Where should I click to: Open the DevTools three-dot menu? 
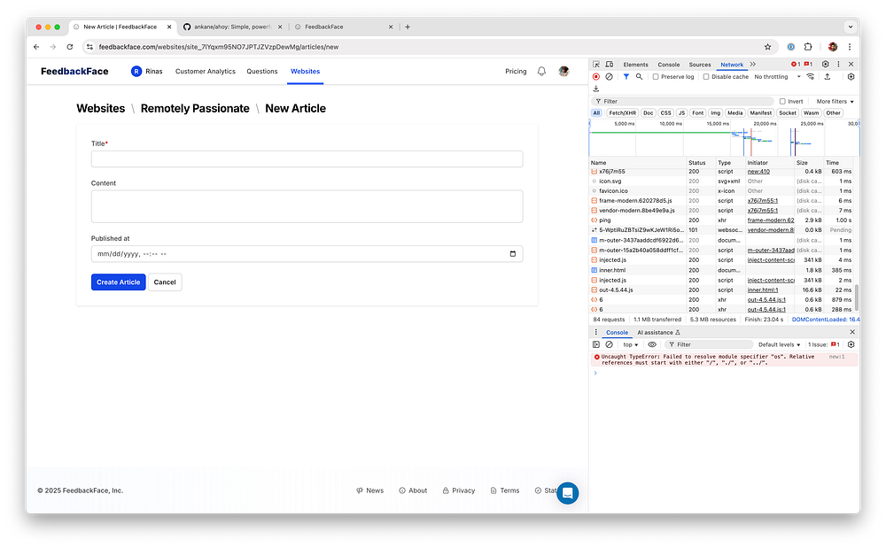838,65
